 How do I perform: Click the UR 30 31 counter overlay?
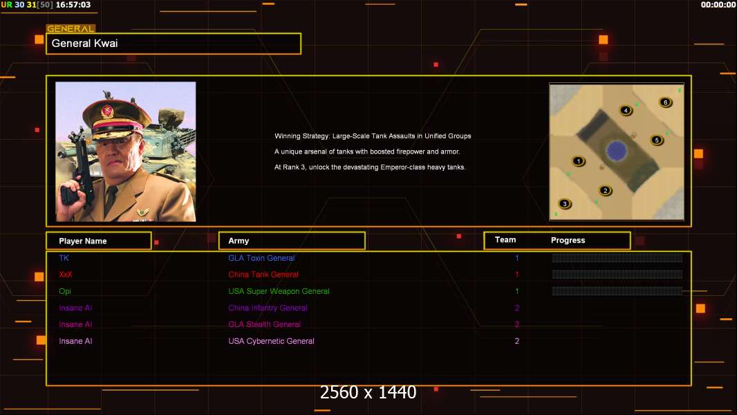click(27, 5)
